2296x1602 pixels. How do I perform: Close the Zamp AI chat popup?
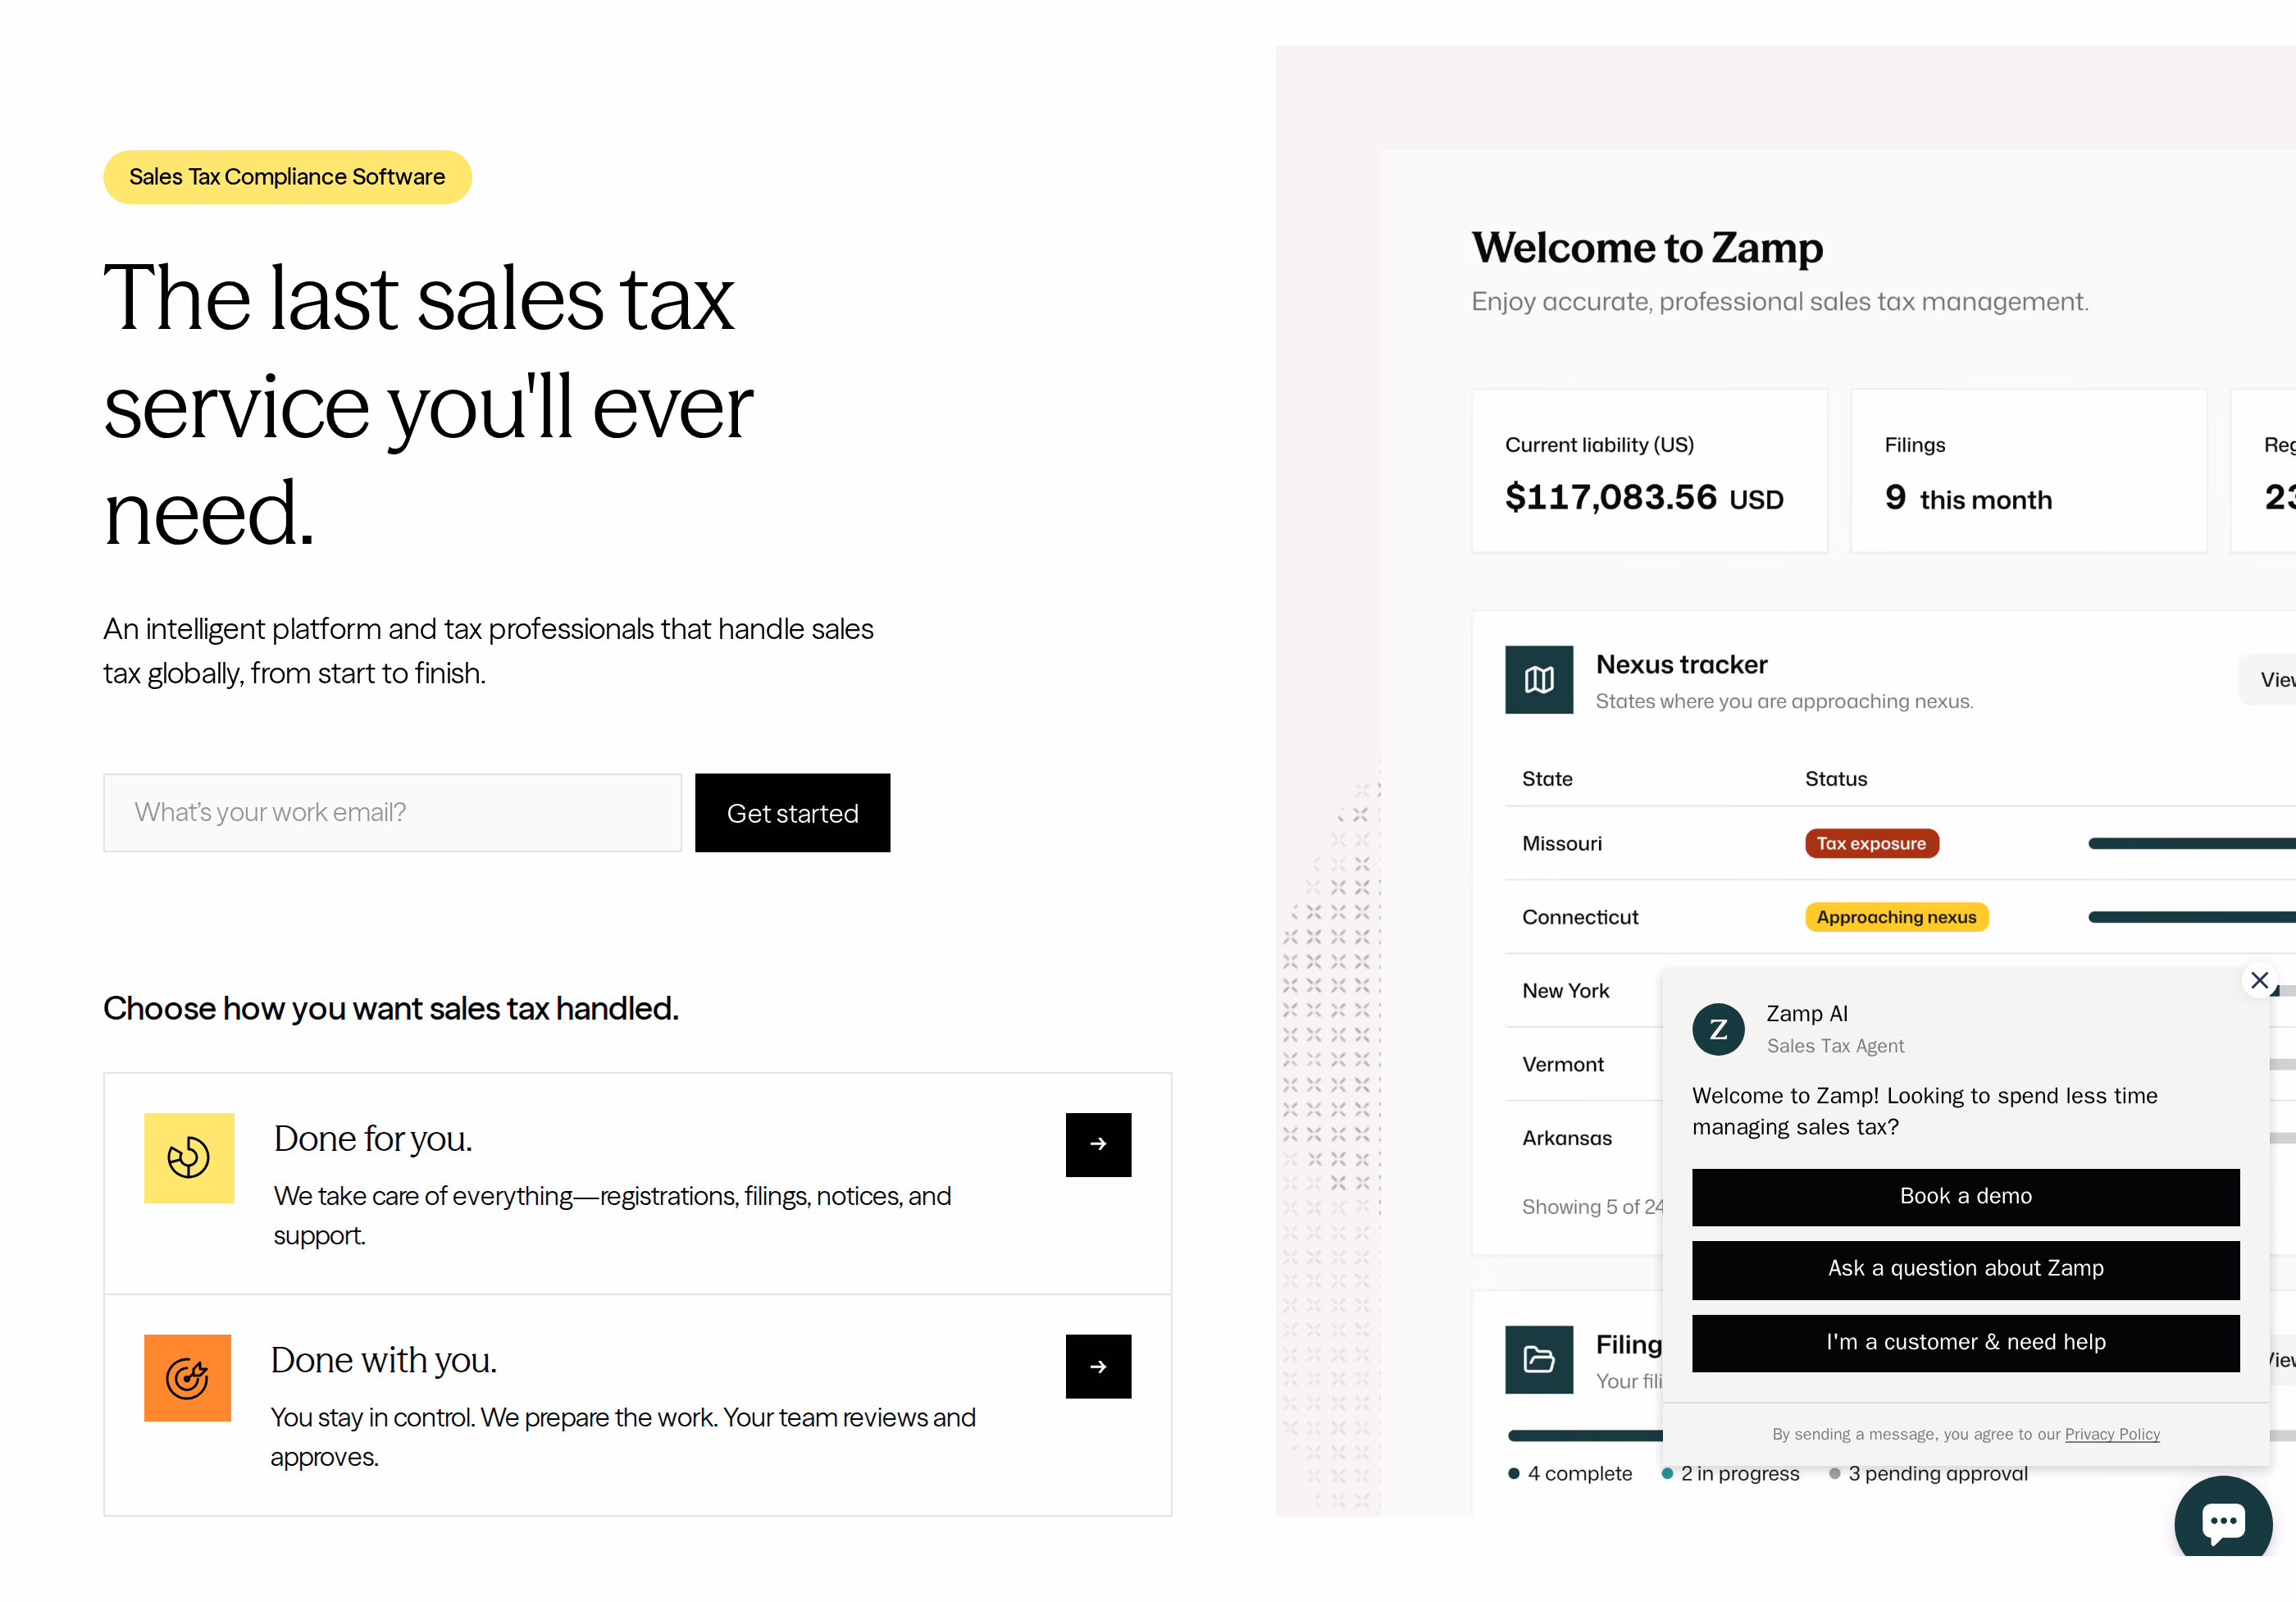(x=2259, y=979)
